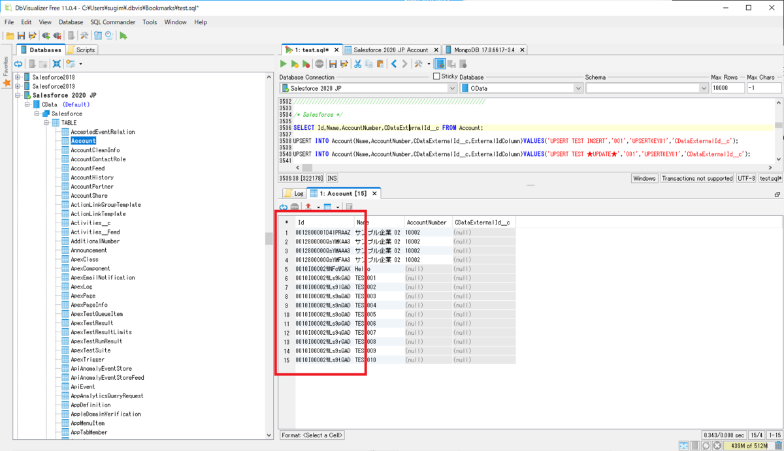The image size is (784, 451).
Task: Click the Cut scissors icon in editor toolbar
Action: point(357,64)
